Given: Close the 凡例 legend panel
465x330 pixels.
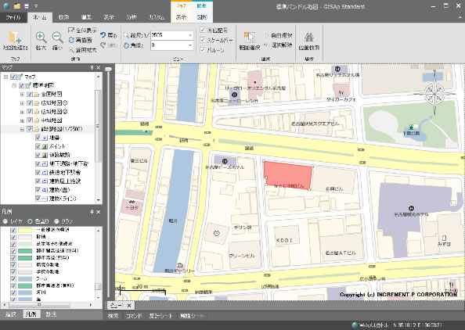Looking at the screenshot, I should click(x=99, y=212).
